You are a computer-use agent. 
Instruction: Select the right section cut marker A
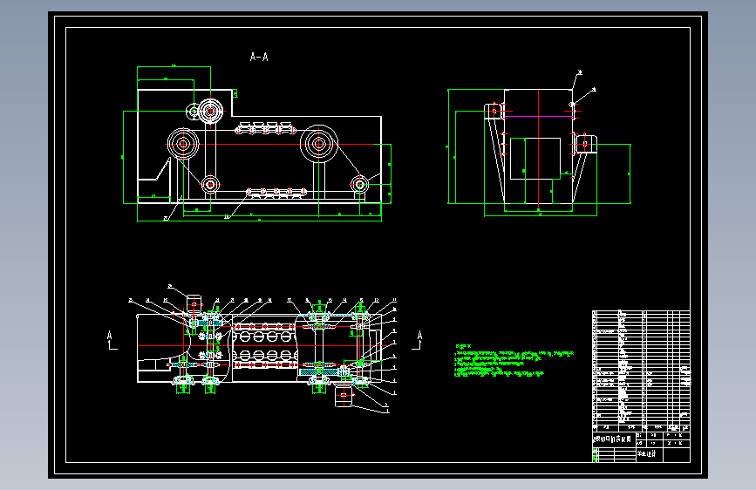pos(418,339)
